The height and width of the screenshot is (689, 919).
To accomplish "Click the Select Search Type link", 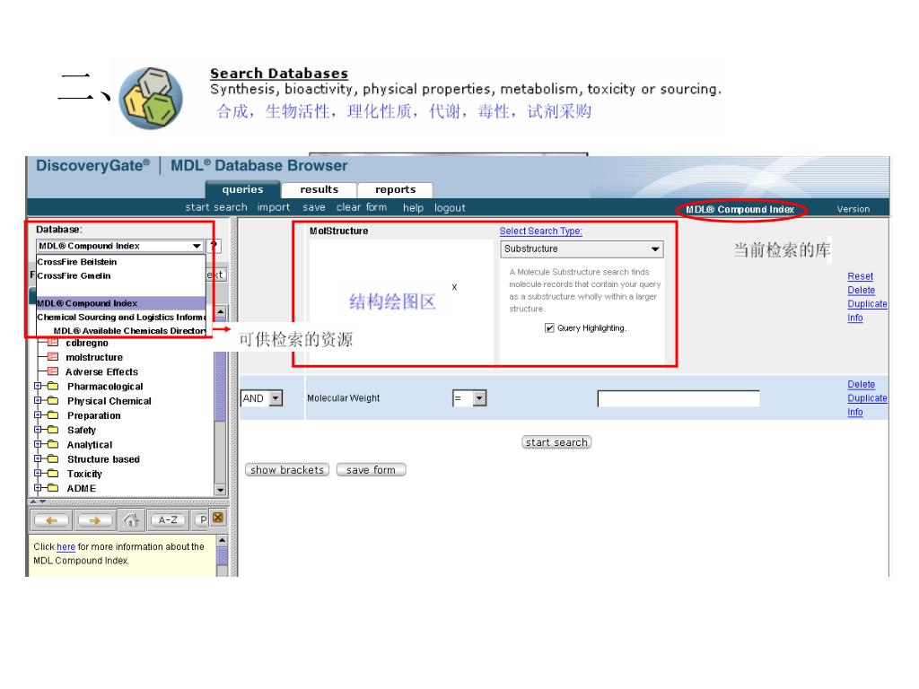I will (x=540, y=231).
